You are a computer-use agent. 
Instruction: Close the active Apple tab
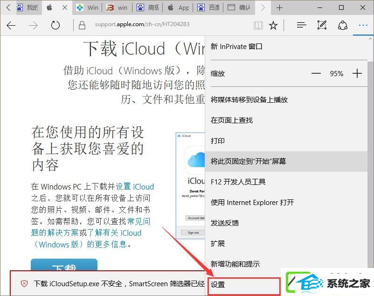(x=65, y=7)
